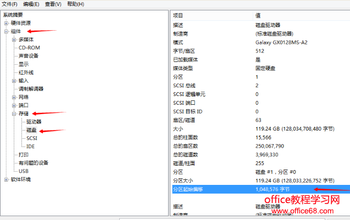The image size is (350, 220).
Task: Select the 驱动器 item under 存储
Action: click(x=34, y=122)
